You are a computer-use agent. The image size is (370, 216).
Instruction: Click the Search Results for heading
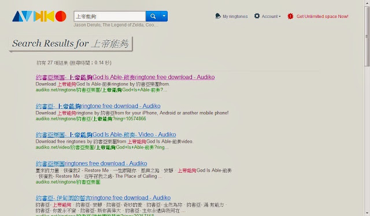click(71, 43)
